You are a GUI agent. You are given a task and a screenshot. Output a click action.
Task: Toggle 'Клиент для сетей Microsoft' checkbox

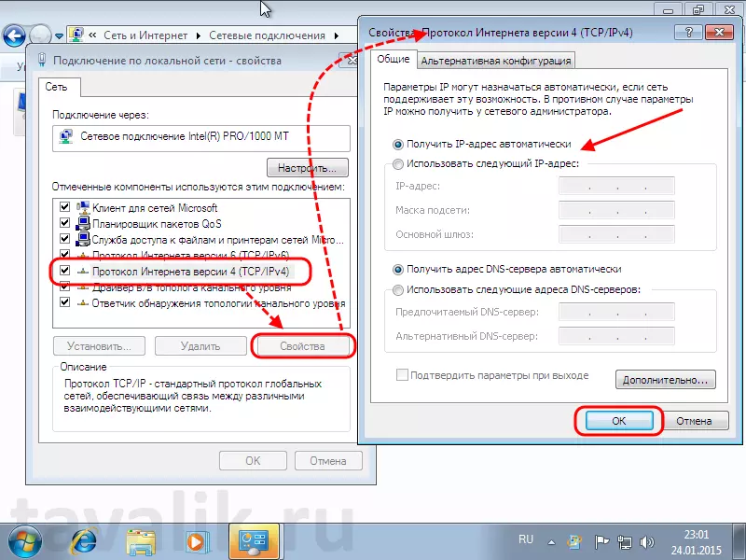click(64, 207)
